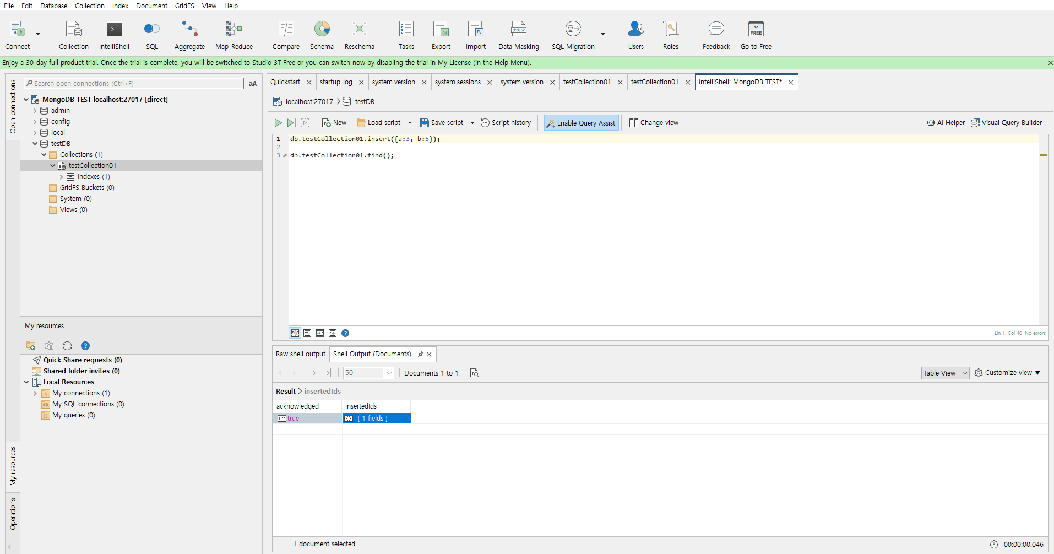Expand the Indexes (1) node

coord(62,177)
